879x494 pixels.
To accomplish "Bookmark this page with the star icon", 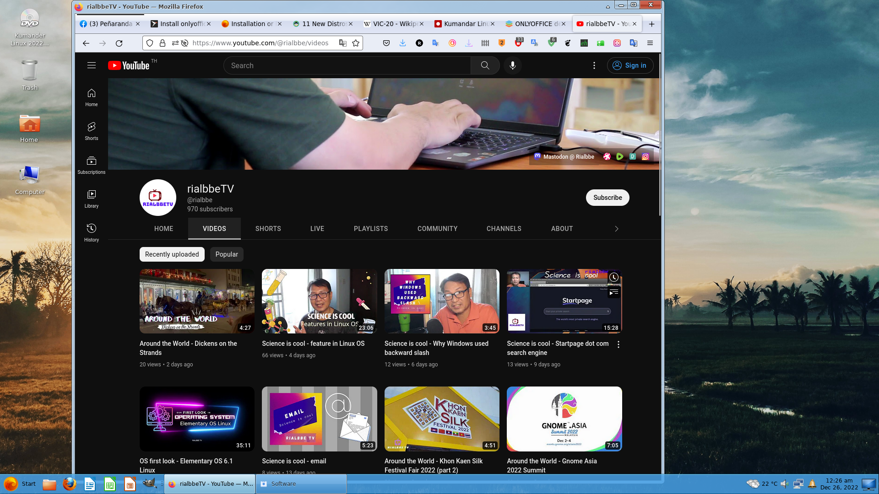I will pos(356,43).
